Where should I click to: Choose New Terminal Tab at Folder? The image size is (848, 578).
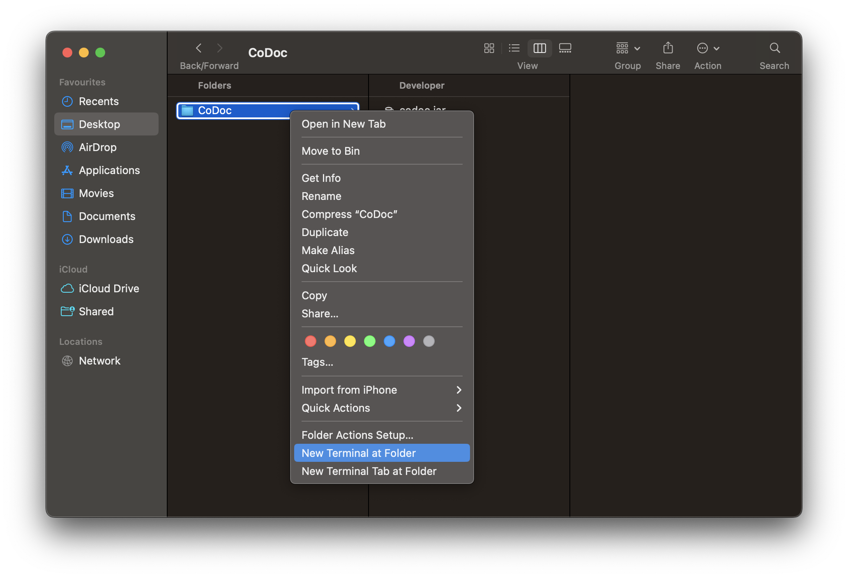[x=382, y=471]
